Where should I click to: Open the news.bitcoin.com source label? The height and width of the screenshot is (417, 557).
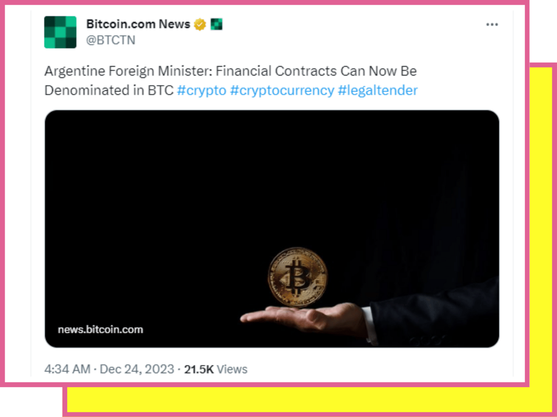pyautogui.click(x=100, y=330)
